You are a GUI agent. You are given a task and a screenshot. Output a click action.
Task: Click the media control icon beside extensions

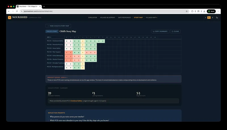pyautogui.click(x=198, y=11)
